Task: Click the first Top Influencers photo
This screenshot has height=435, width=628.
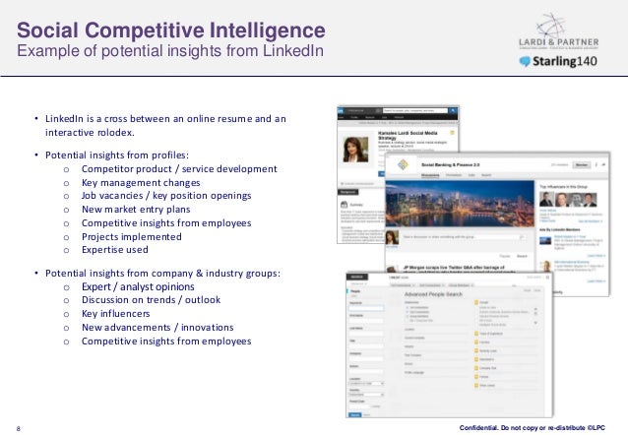Action: [546, 200]
